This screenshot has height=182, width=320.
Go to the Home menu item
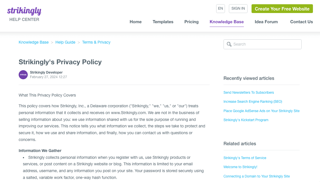(136, 22)
